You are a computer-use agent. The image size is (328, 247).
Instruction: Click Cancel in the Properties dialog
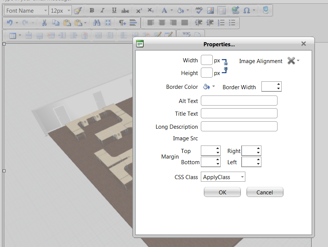[x=264, y=192]
